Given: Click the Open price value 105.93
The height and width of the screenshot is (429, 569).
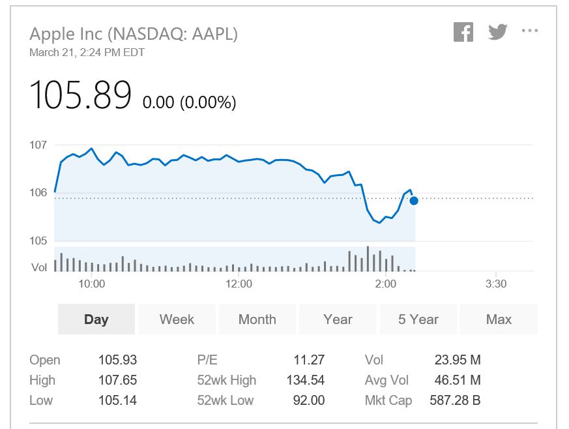Looking at the screenshot, I should point(117,360).
